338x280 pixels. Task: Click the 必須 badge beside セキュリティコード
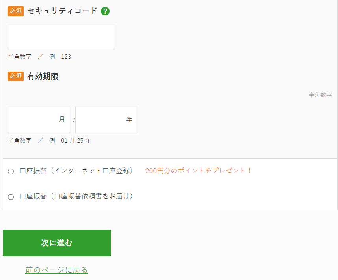tap(16, 11)
